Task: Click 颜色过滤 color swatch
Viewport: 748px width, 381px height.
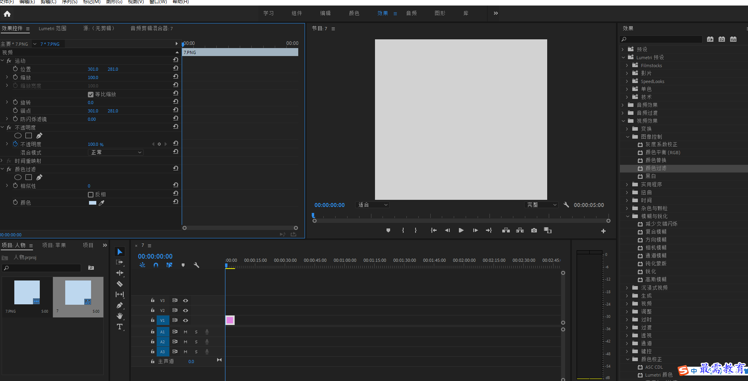Action: click(93, 203)
